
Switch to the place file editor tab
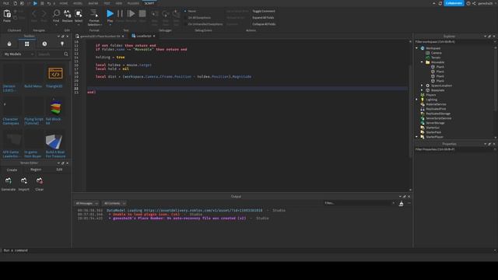(x=100, y=37)
